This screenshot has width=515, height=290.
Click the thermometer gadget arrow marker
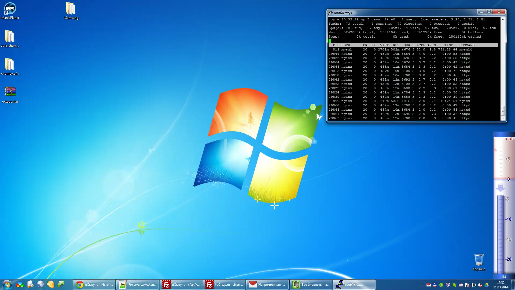501,188
